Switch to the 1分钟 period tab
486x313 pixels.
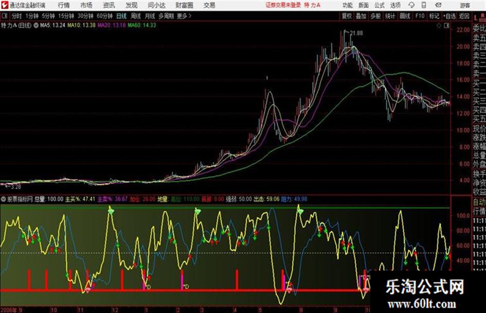pyautogui.click(x=31, y=16)
